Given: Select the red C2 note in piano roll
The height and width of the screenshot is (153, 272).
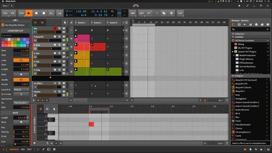Looking at the screenshot, I should [x=91, y=124].
